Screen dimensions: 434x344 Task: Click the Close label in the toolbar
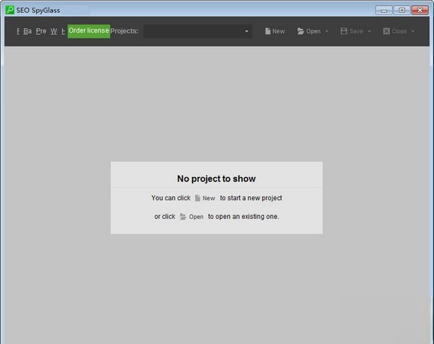click(399, 31)
